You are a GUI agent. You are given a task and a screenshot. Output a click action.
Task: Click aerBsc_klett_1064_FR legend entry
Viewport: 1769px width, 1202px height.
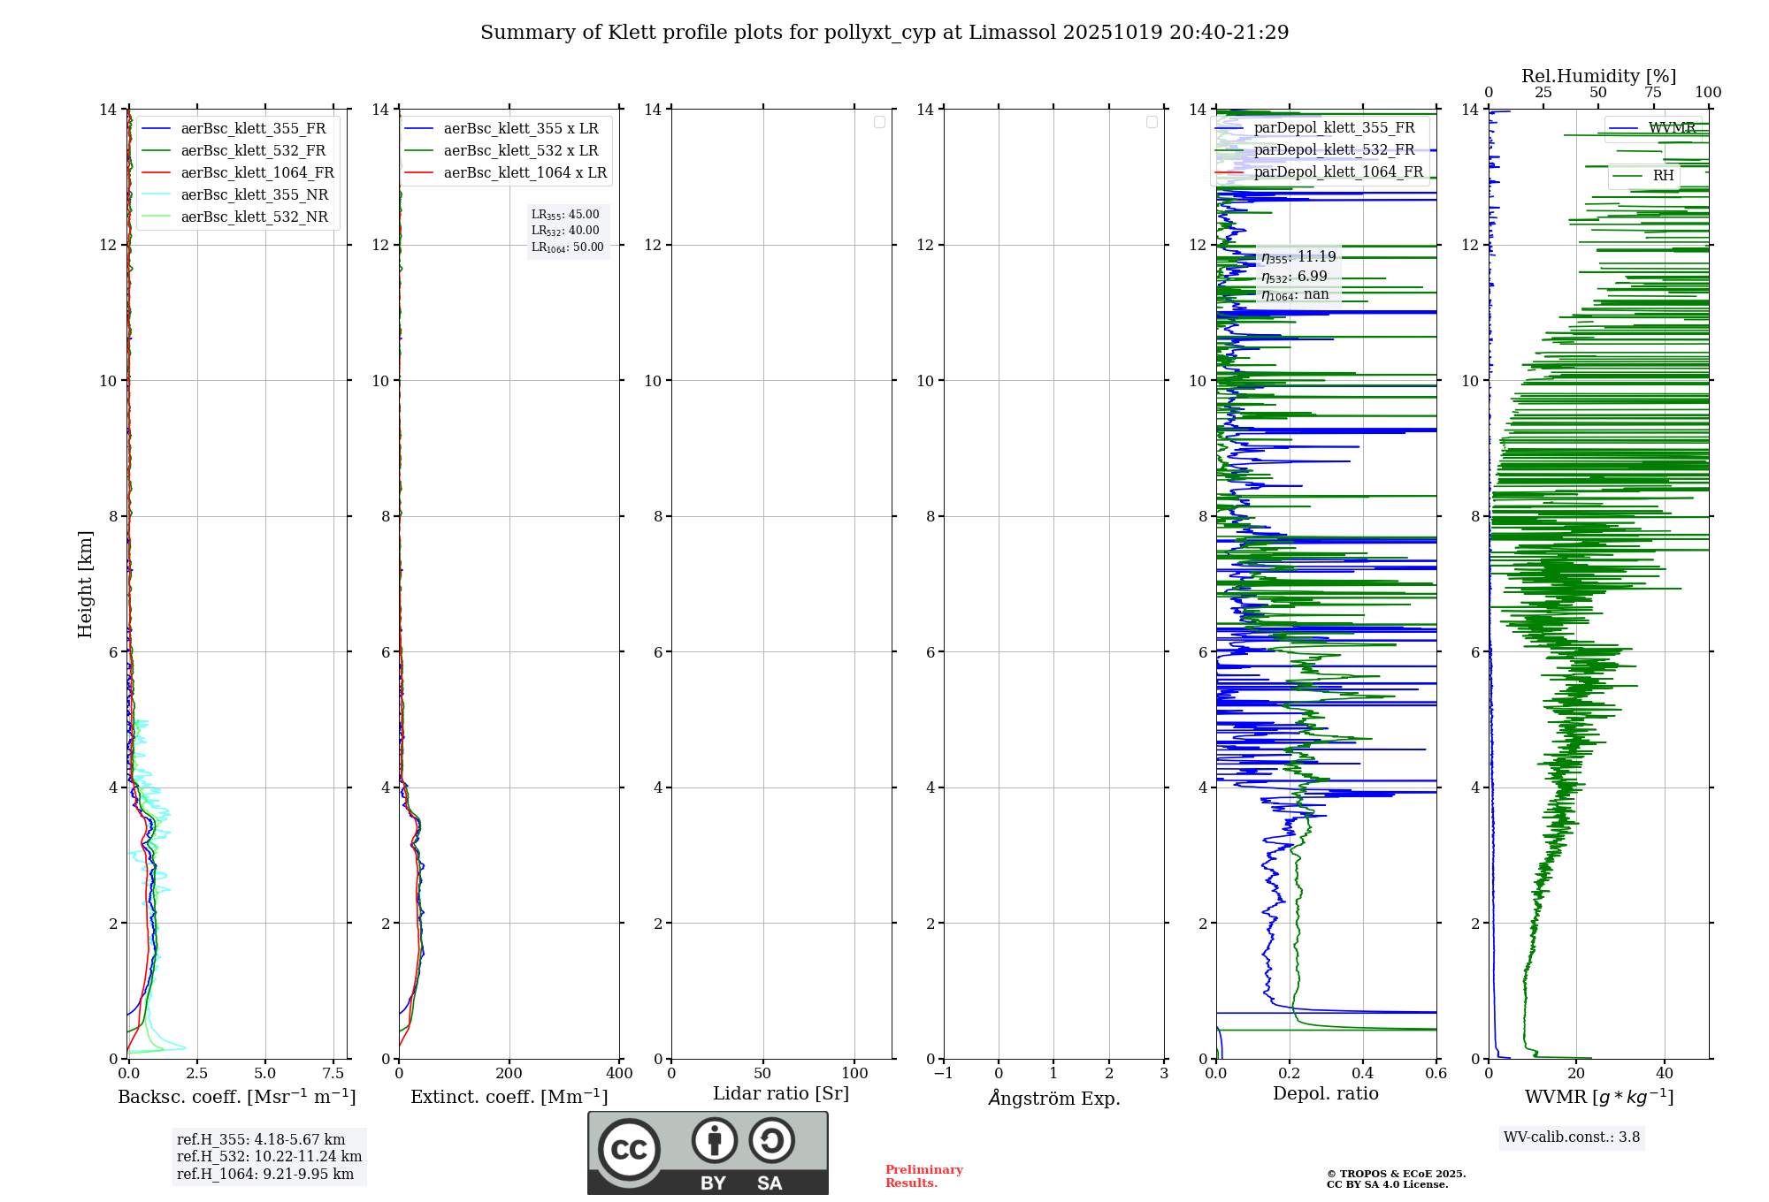pos(257,173)
